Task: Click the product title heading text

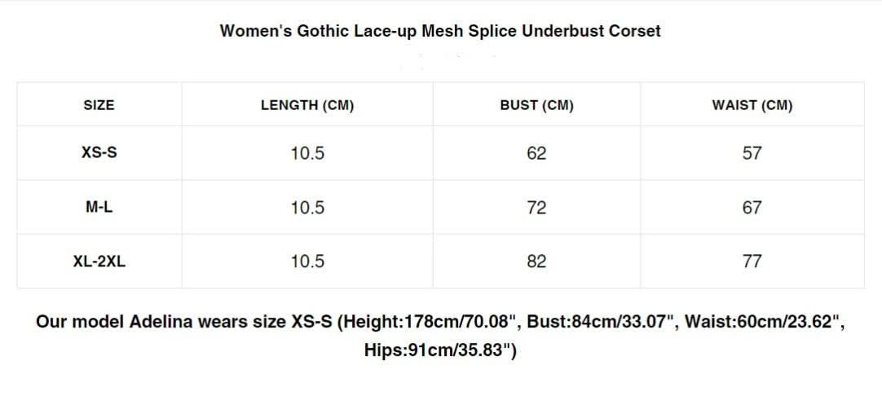Action: tap(440, 30)
